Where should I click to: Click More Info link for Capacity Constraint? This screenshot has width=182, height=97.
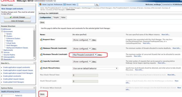162,63
